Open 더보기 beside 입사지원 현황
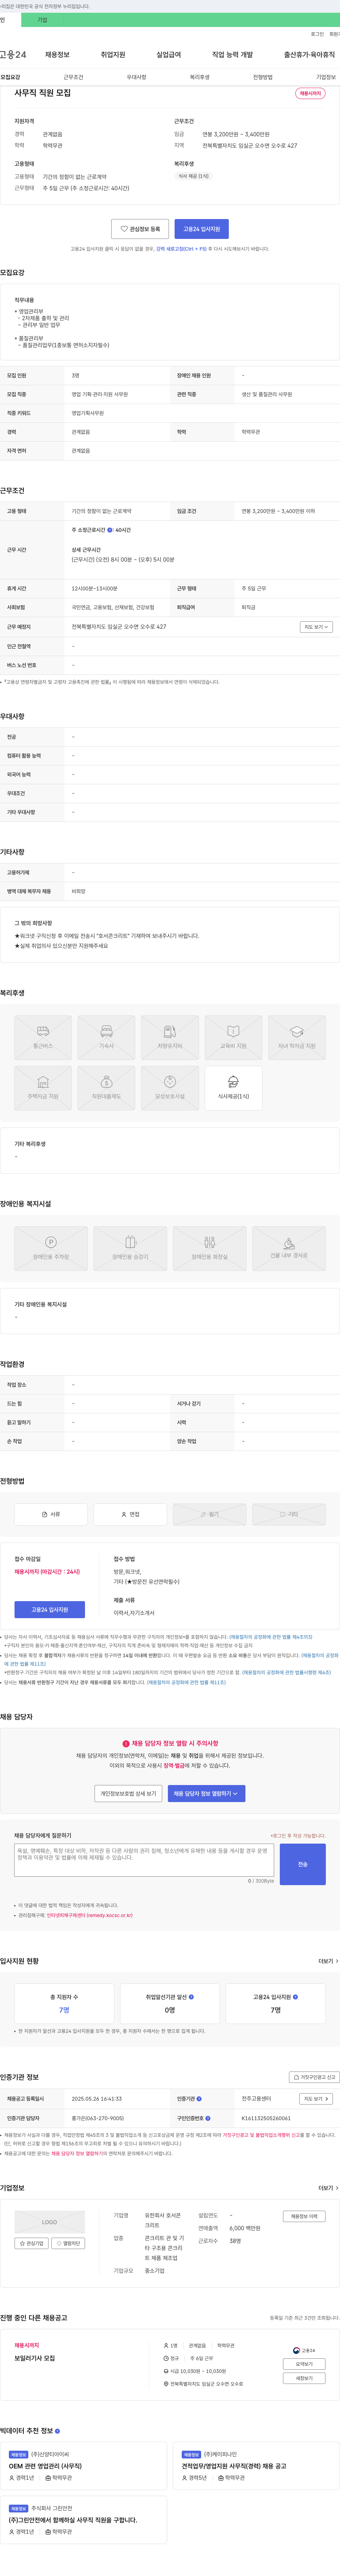The height and width of the screenshot is (2576, 340). 328,1961
